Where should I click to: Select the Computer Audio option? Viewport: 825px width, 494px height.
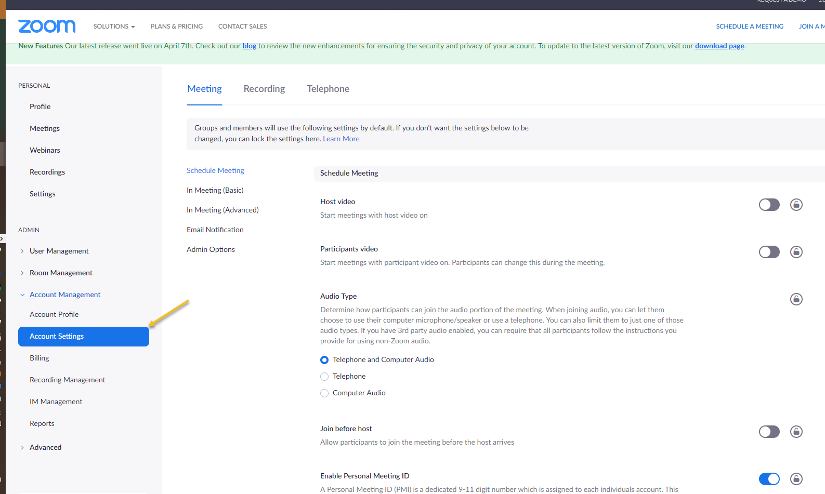tap(324, 393)
